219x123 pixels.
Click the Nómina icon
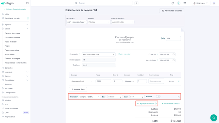click(3, 100)
